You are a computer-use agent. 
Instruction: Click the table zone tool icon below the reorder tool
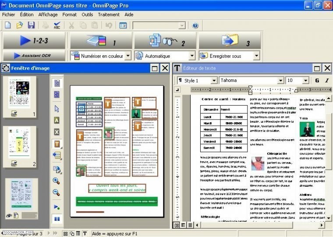click(x=57, y=170)
